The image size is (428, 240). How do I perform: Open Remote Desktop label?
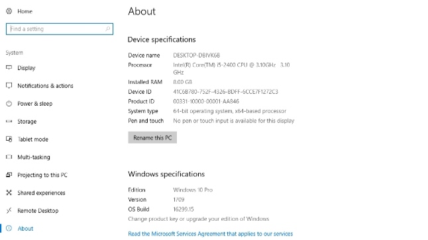coord(38,211)
